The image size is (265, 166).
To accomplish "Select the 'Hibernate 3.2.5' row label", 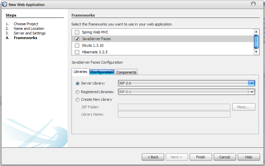I will pos(95,52).
